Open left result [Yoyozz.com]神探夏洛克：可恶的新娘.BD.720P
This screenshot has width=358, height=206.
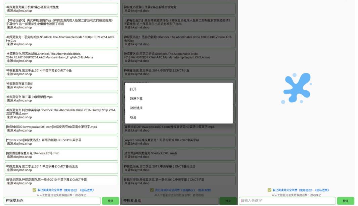61,142
